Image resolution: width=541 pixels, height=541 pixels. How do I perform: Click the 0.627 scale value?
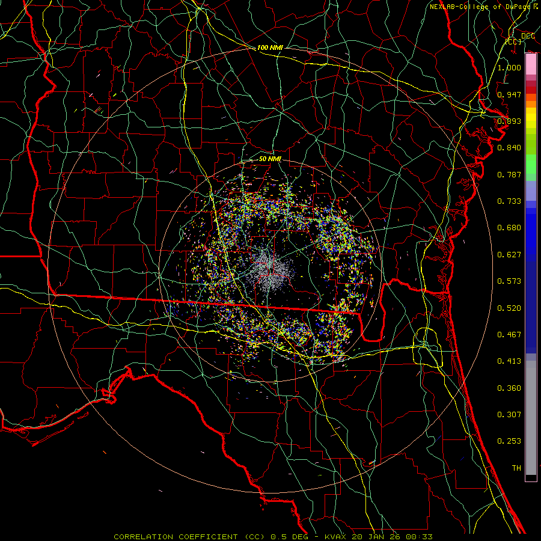(x=509, y=254)
